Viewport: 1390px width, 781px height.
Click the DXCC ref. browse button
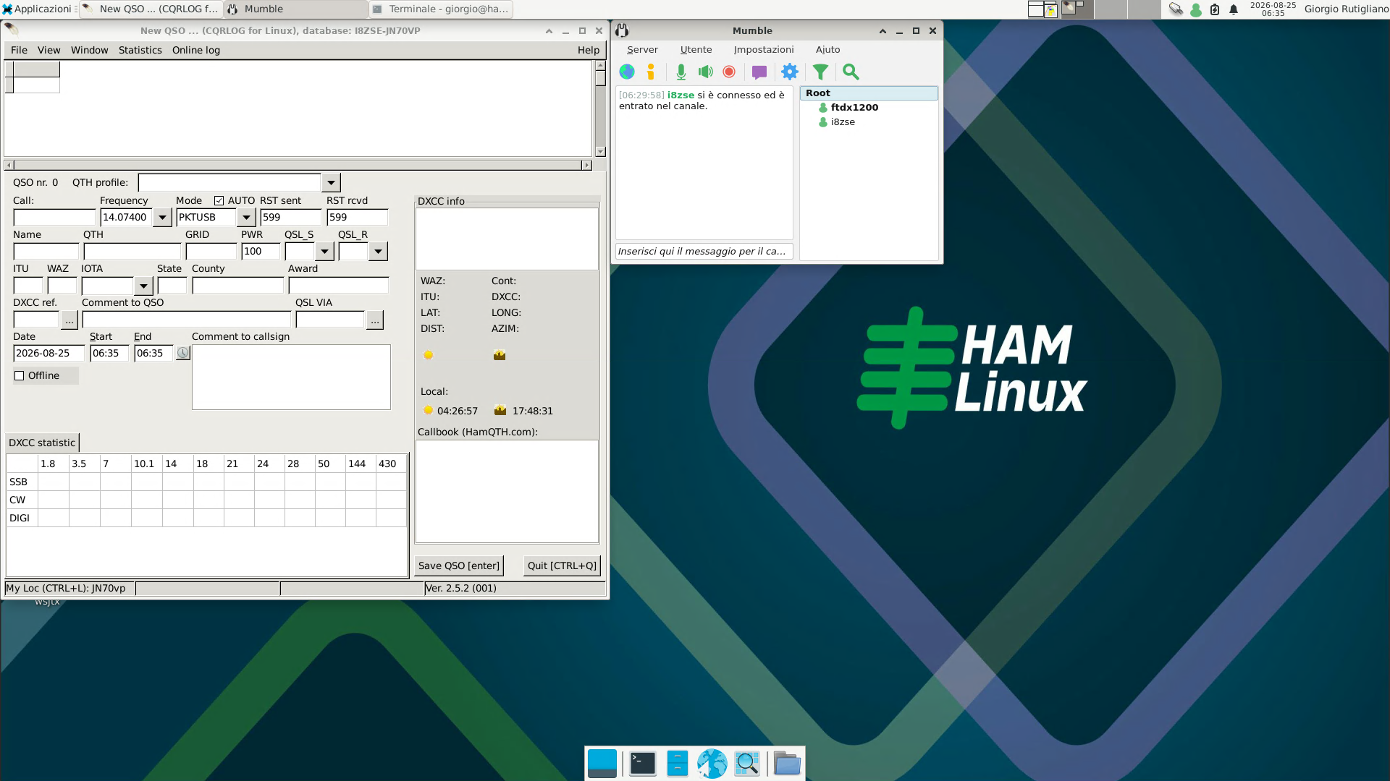[69, 320]
